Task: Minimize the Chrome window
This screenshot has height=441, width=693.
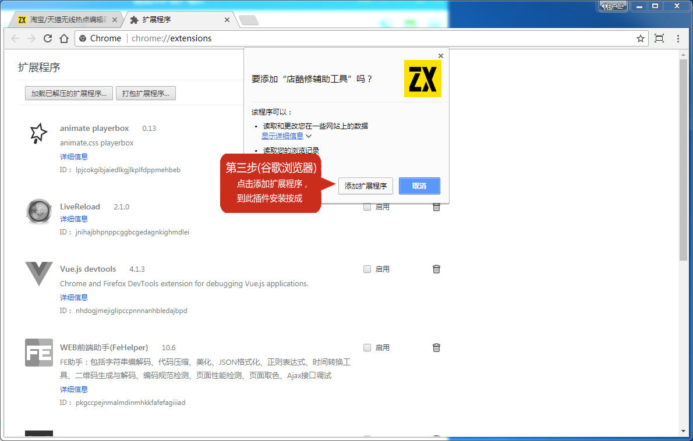Action: [x=639, y=6]
